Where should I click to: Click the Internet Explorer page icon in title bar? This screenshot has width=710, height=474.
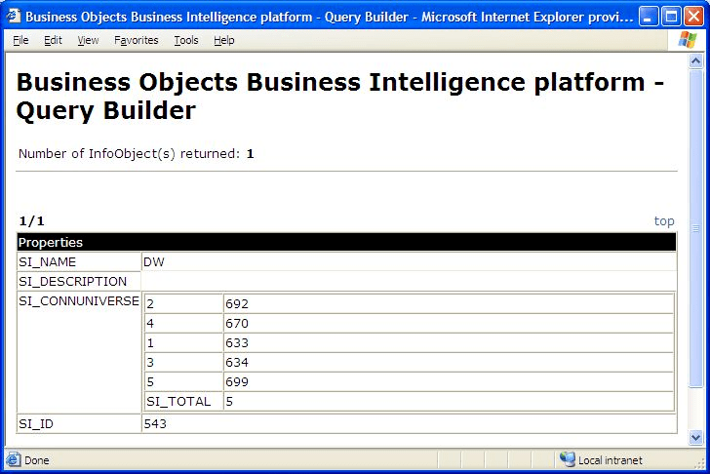click(14, 17)
